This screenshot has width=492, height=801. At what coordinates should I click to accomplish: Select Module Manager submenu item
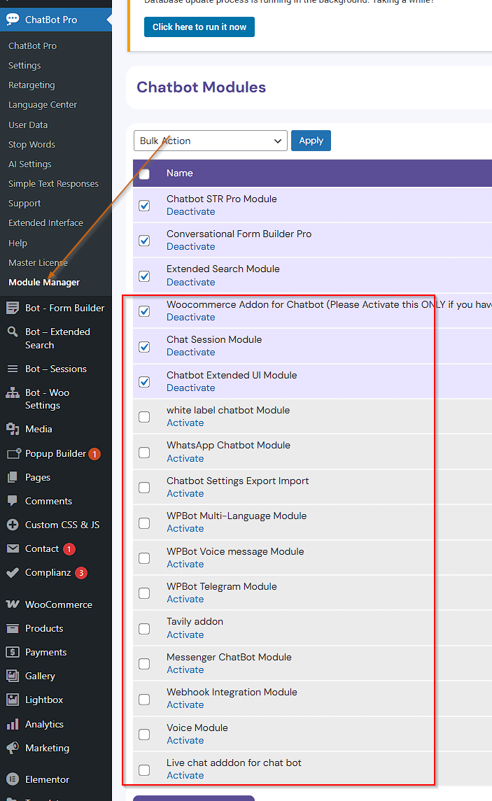pyautogui.click(x=44, y=282)
